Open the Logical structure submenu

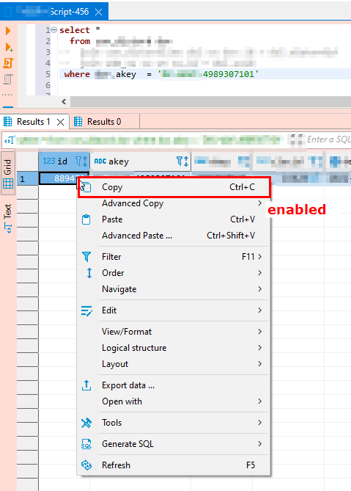[174, 348]
